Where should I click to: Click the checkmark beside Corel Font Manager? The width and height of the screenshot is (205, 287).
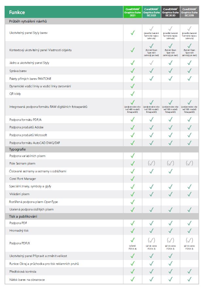click(133, 179)
